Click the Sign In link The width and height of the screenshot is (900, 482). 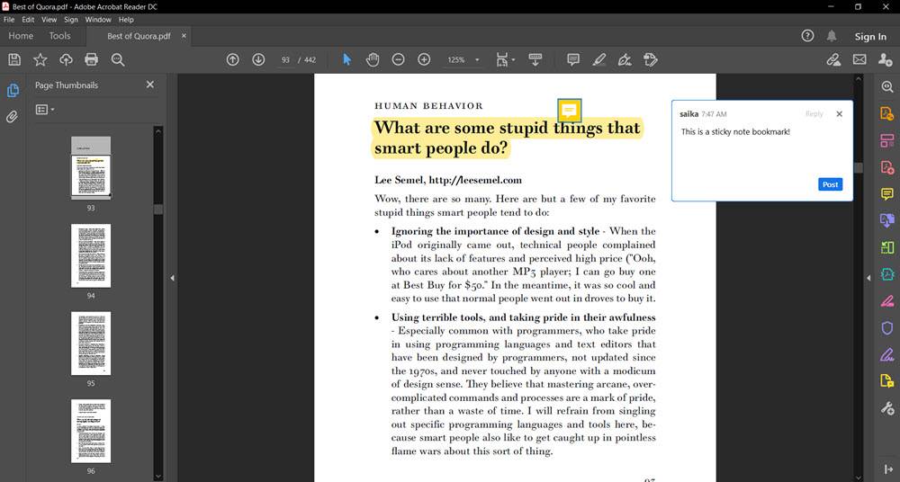click(870, 37)
